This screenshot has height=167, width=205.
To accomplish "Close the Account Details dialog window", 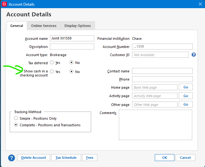I will tap(200, 4).
